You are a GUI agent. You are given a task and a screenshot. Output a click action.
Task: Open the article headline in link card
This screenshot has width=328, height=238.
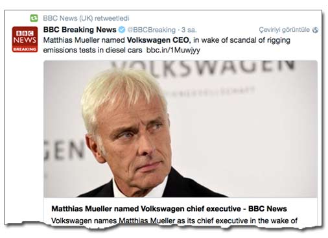[x=169, y=209]
